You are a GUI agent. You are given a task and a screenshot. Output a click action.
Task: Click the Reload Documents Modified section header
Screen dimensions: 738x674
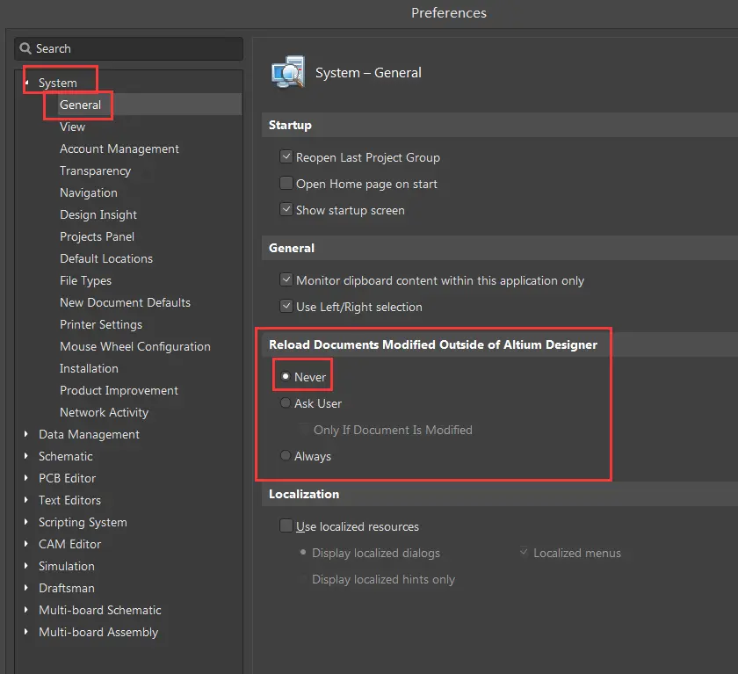tap(499, 344)
